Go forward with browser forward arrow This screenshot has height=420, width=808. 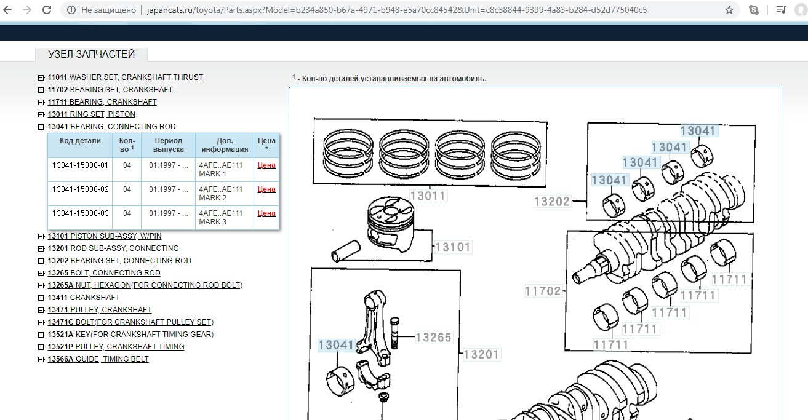coord(26,10)
